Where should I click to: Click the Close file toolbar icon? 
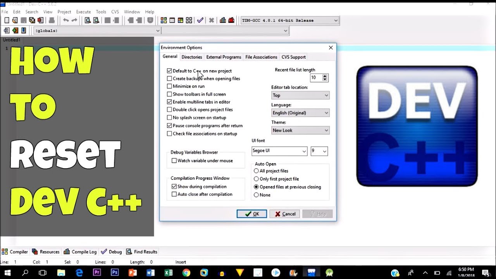click(40, 21)
